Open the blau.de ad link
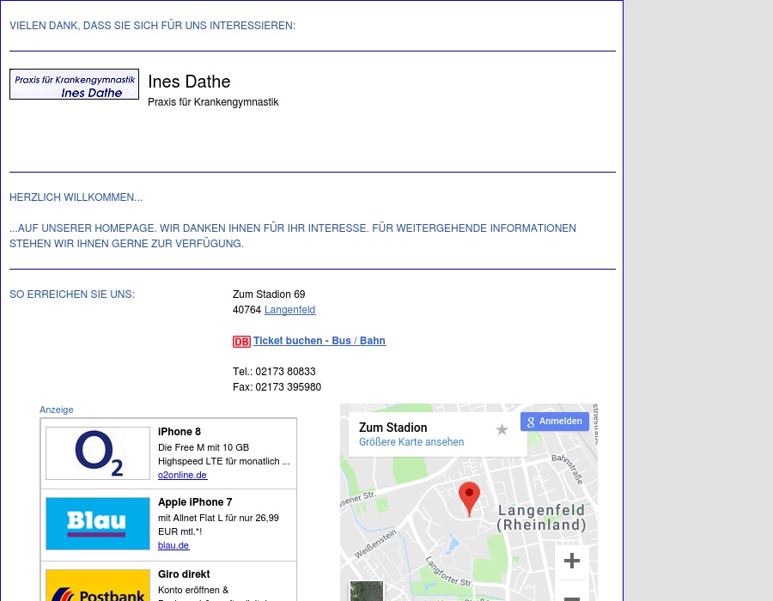This screenshot has width=773, height=601. point(173,545)
